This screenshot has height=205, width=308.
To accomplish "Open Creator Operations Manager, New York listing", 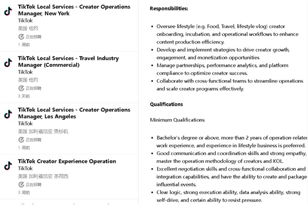I will (x=74, y=10).
